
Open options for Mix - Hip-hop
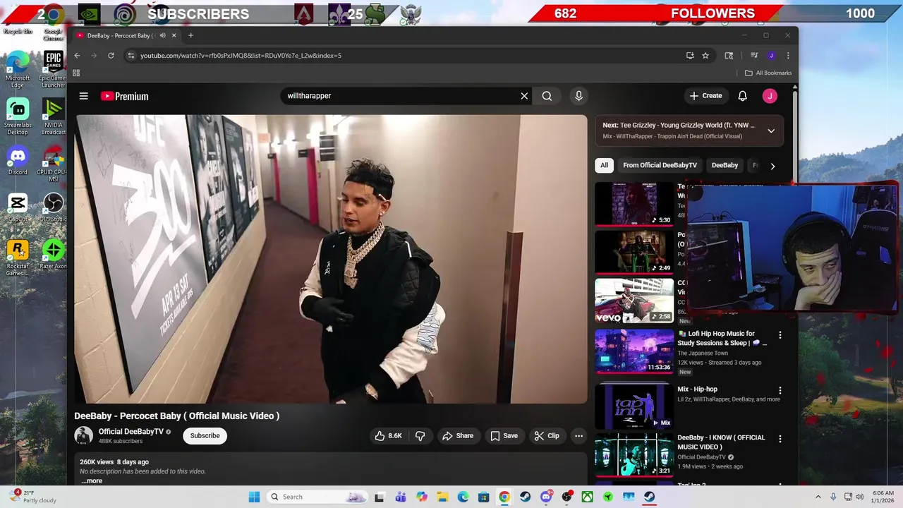(x=780, y=390)
